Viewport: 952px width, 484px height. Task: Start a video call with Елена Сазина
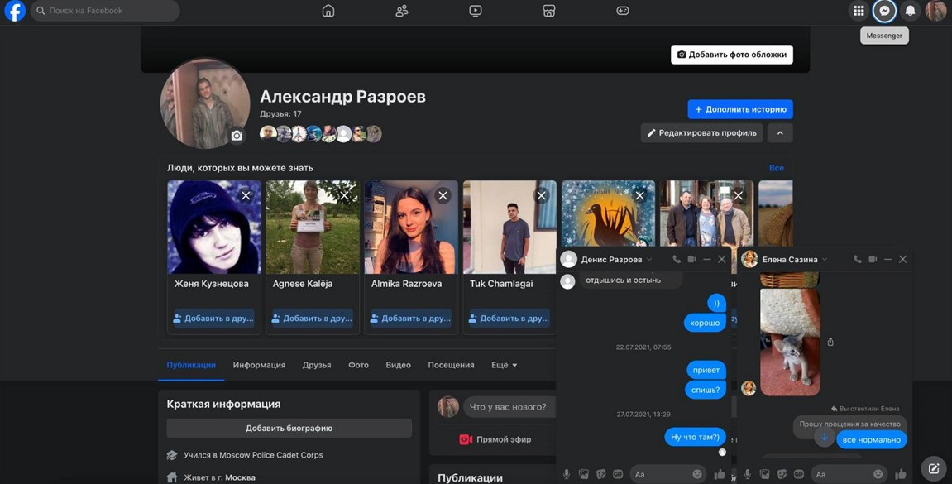tap(873, 259)
